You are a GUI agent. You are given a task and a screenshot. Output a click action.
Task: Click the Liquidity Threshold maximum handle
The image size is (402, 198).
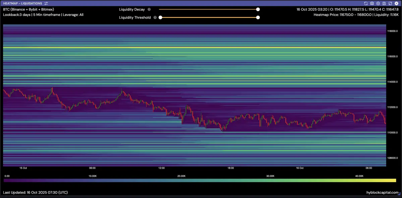coord(258,17)
